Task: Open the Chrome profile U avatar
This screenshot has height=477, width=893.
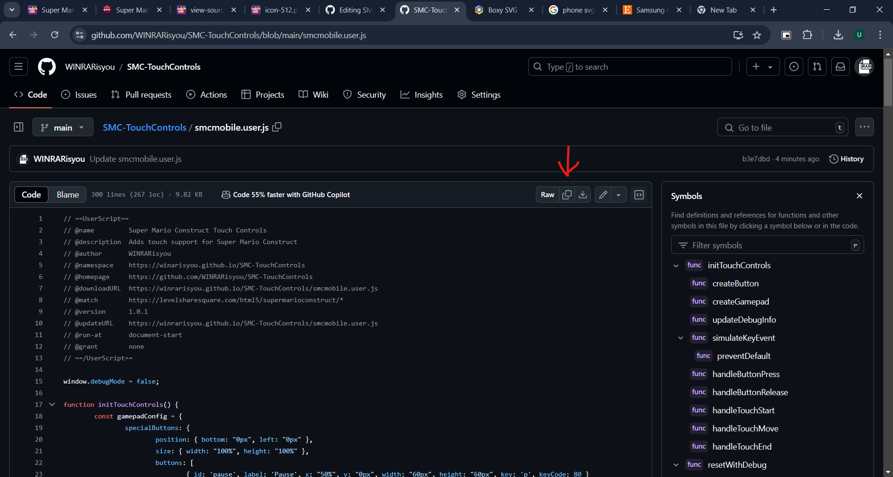Action: click(859, 35)
